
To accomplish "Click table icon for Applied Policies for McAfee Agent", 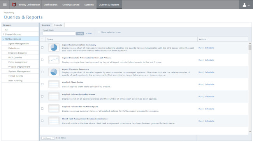I will [54, 109].
